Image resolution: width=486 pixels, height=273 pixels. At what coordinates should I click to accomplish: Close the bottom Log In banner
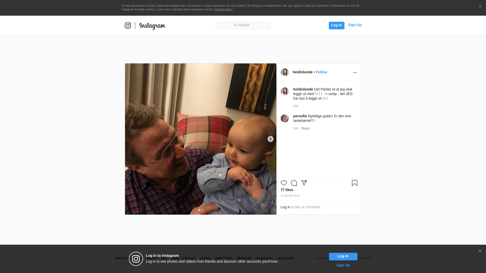[480, 251]
